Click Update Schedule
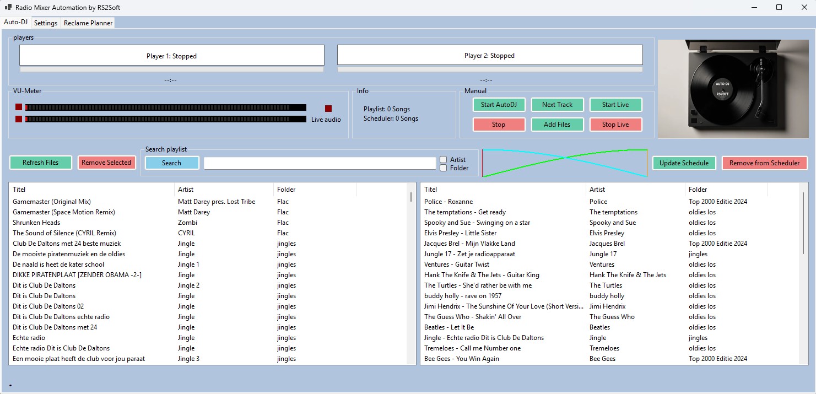The height and width of the screenshot is (394, 816). pyautogui.click(x=684, y=163)
